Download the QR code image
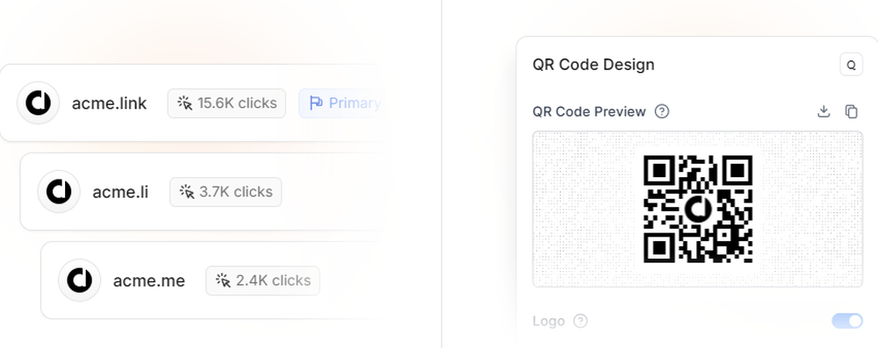 coord(824,111)
